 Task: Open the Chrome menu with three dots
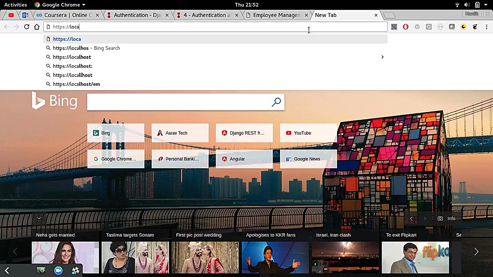[x=486, y=27]
